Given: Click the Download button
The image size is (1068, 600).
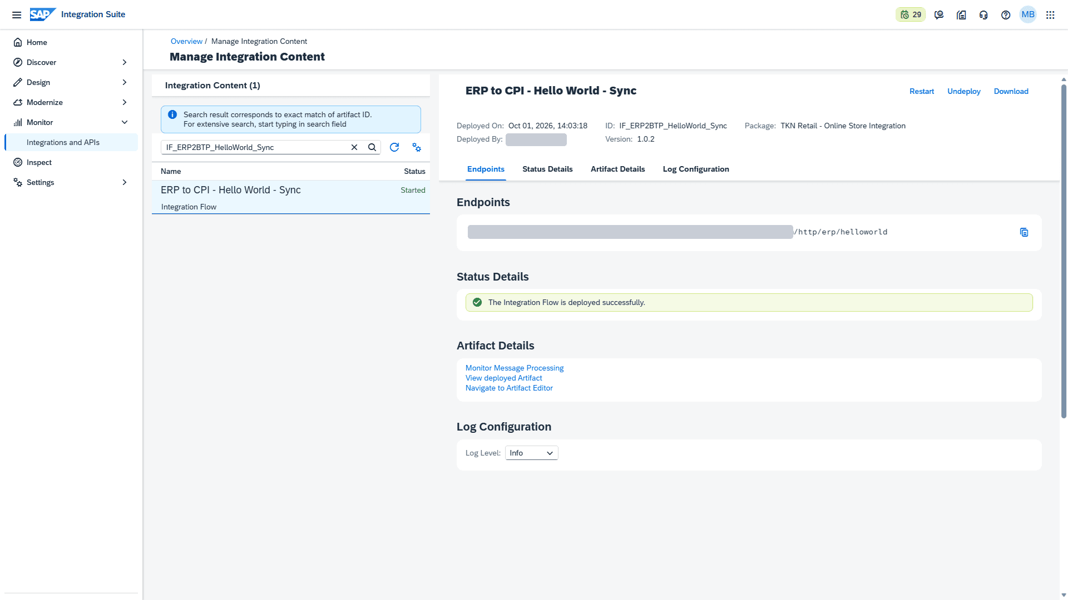Looking at the screenshot, I should point(1011,91).
